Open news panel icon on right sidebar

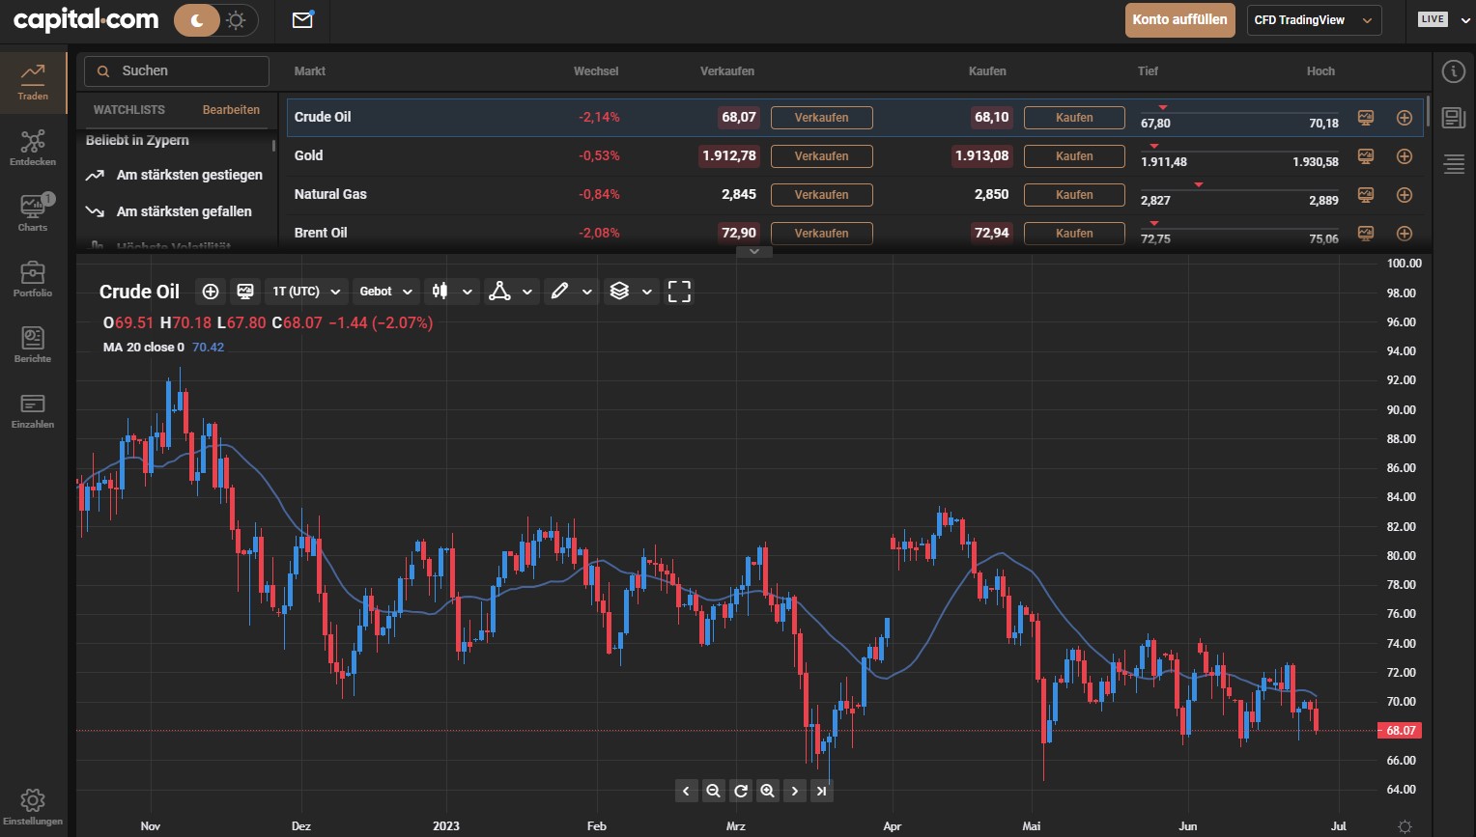[1454, 118]
